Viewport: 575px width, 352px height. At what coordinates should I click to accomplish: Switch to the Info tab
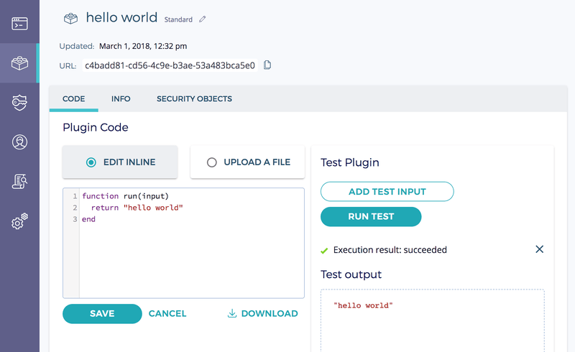point(121,98)
